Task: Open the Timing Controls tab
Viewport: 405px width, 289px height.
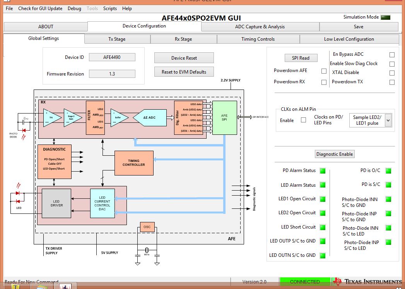Action: (x=258, y=39)
